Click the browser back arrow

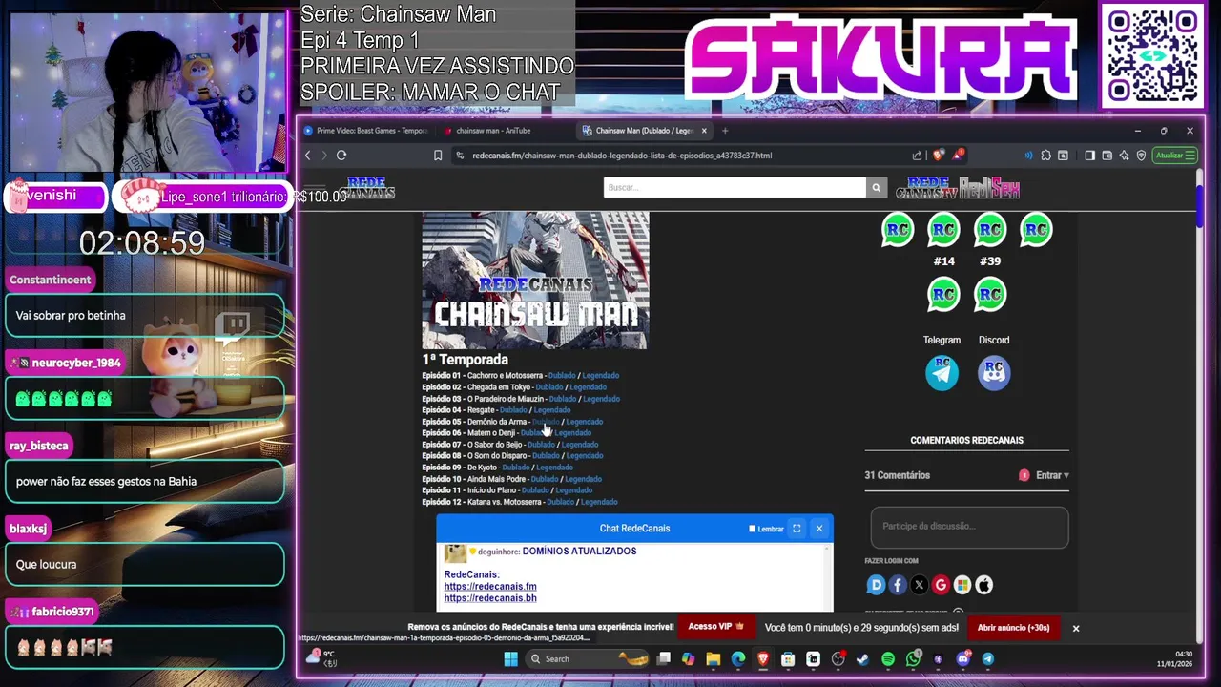coord(307,156)
